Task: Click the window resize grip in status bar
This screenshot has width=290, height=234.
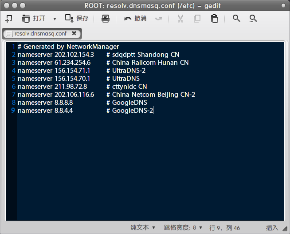Action: click(285, 229)
